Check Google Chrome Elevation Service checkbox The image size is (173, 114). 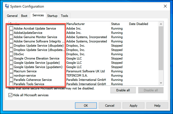(11, 58)
